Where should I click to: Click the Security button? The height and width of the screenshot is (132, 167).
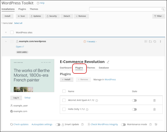[x=52, y=16]
